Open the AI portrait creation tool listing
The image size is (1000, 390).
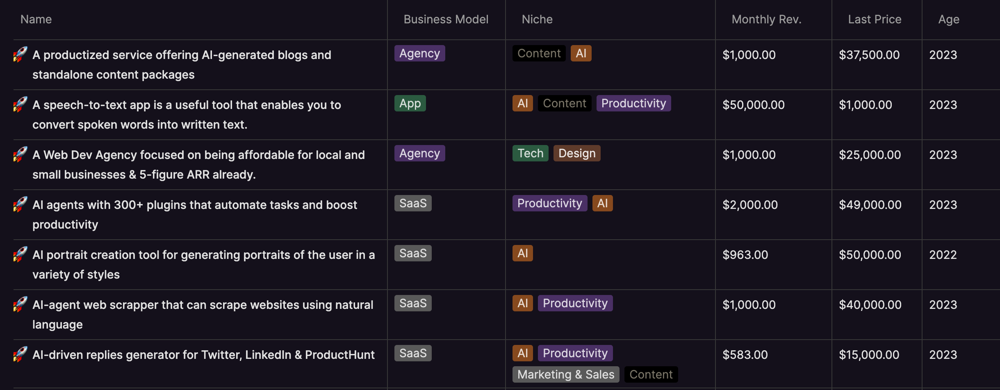[x=203, y=265]
